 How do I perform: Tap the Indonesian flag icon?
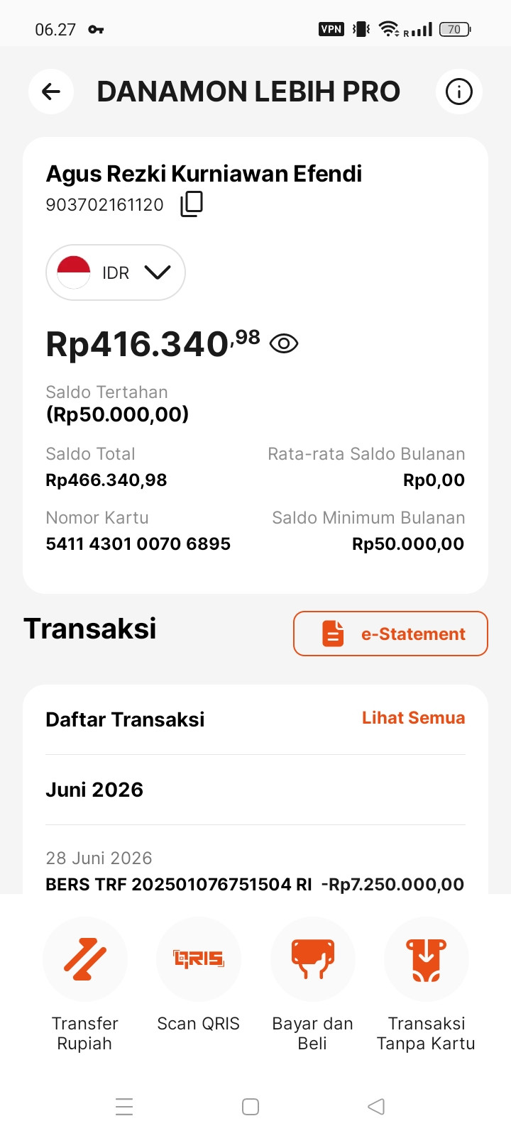tap(74, 272)
